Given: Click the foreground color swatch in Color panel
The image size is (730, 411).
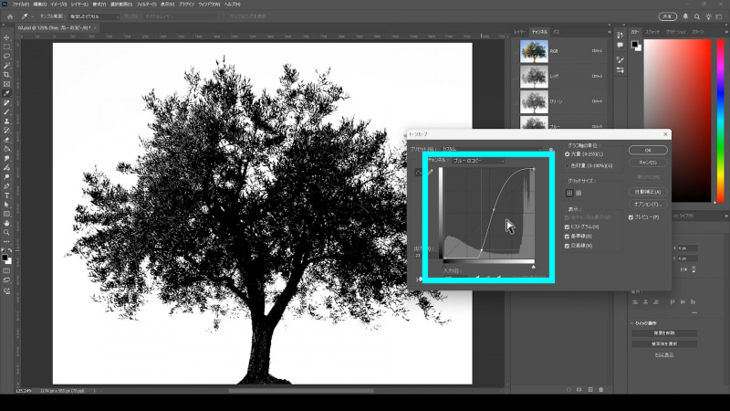Looking at the screenshot, I should click(x=634, y=44).
